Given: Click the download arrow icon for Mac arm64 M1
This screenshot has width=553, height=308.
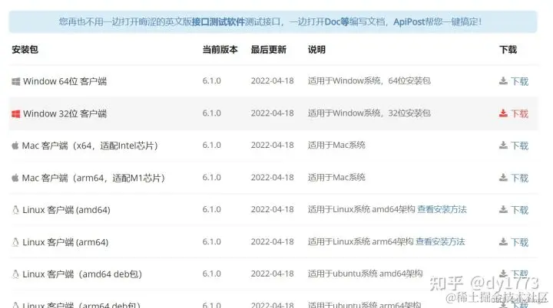Looking at the screenshot, I should 503,178.
